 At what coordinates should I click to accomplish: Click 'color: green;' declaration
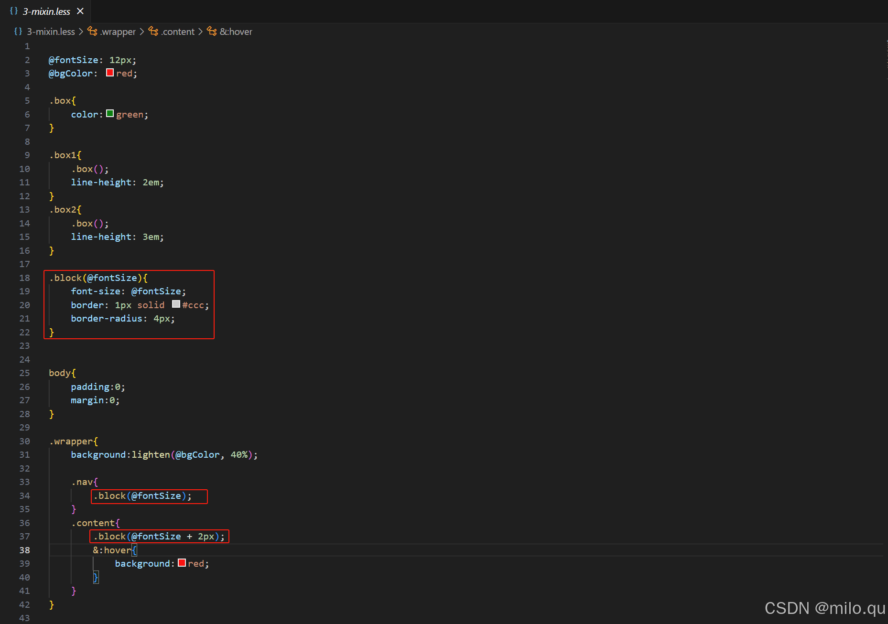109,115
